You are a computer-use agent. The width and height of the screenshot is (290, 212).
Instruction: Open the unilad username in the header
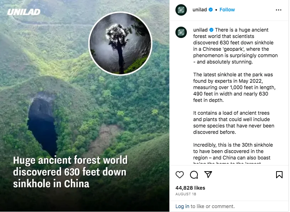tap(200, 10)
